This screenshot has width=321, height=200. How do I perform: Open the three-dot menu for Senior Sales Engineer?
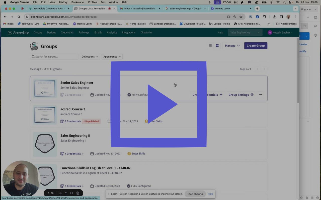(260, 95)
